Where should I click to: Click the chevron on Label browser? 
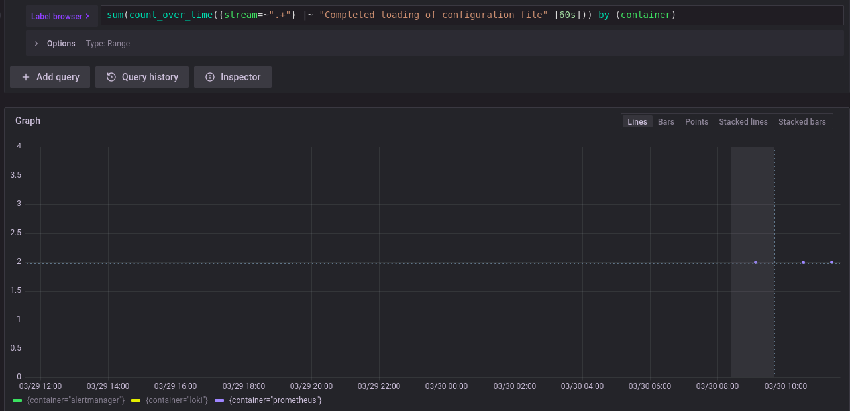pyautogui.click(x=87, y=16)
